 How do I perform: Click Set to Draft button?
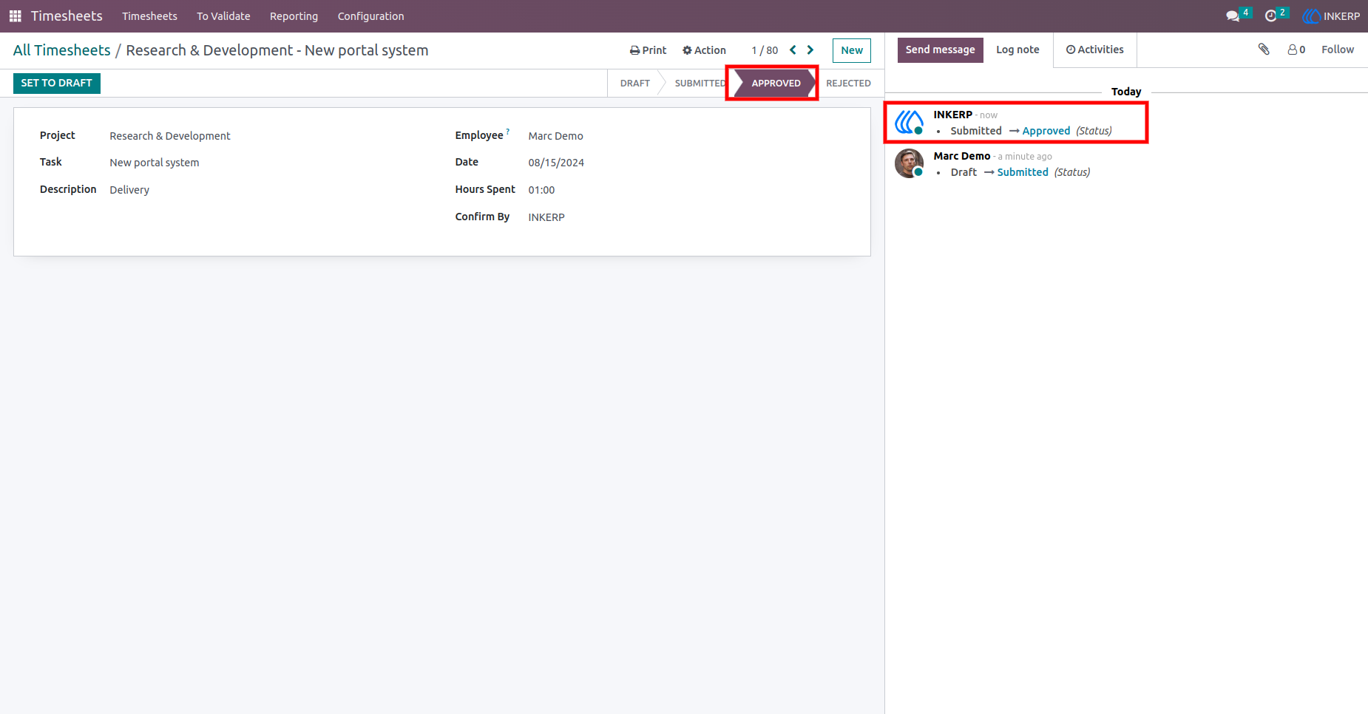57,84
